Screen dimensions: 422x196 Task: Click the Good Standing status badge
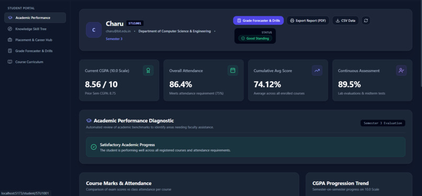[x=255, y=38]
